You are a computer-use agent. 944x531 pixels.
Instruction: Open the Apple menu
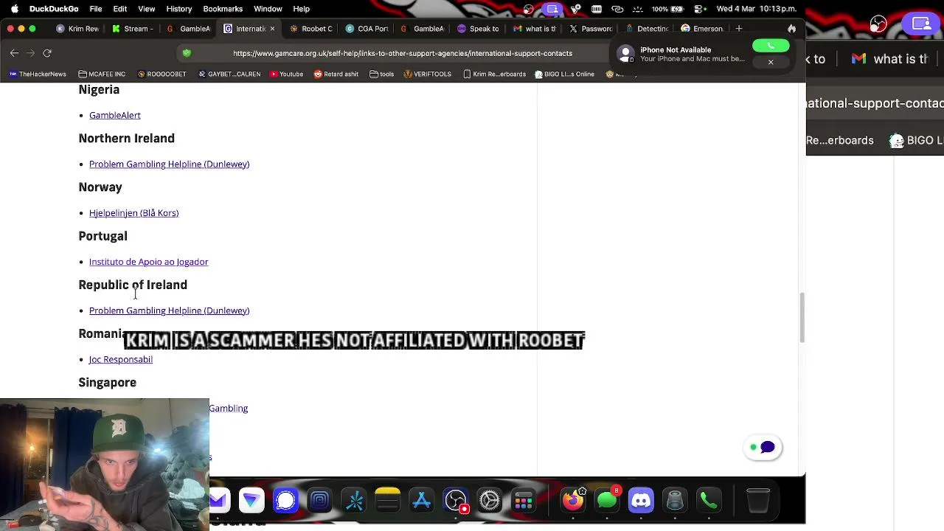click(x=13, y=9)
